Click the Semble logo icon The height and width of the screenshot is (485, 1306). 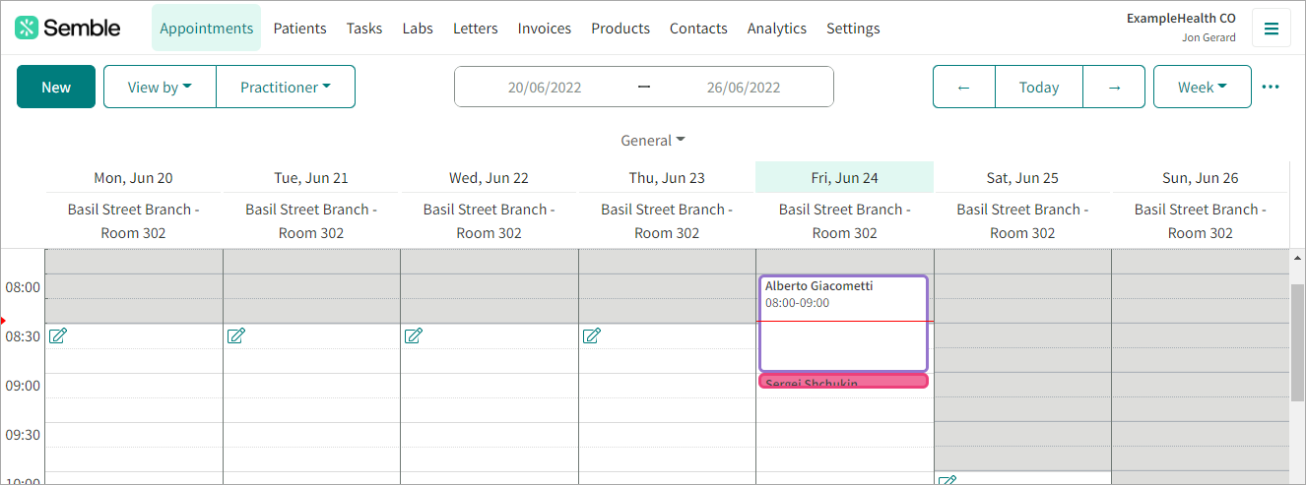pos(27,28)
